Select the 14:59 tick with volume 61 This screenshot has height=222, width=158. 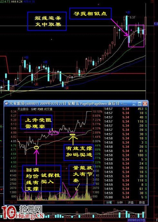click(126, 189)
